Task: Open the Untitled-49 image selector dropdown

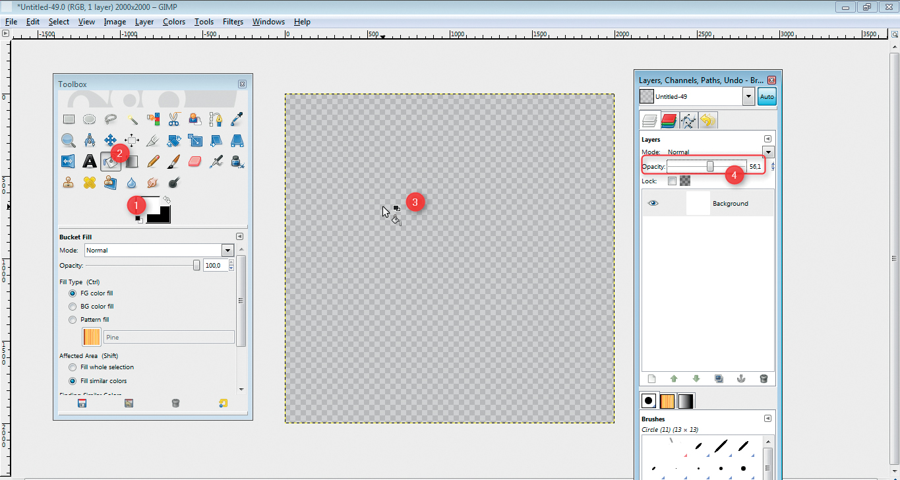Action: point(748,97)
